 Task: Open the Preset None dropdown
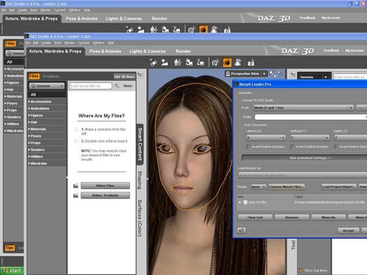[258, 187]
